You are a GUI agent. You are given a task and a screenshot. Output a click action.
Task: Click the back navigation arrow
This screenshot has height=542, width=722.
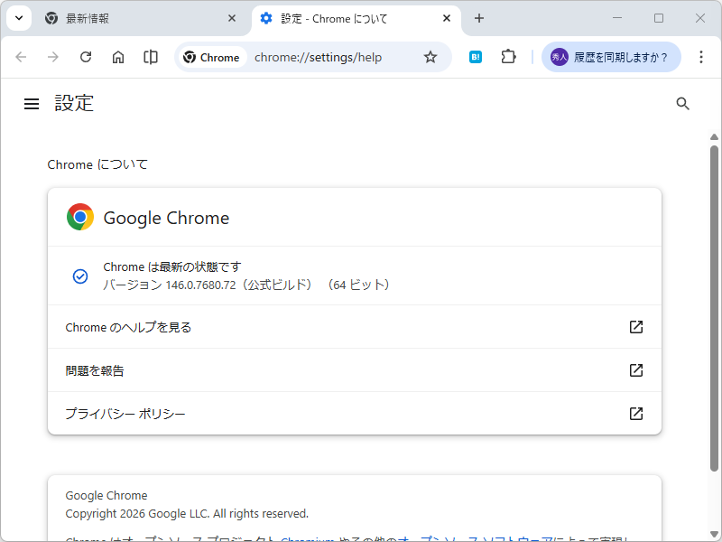(x=21, y=56)
